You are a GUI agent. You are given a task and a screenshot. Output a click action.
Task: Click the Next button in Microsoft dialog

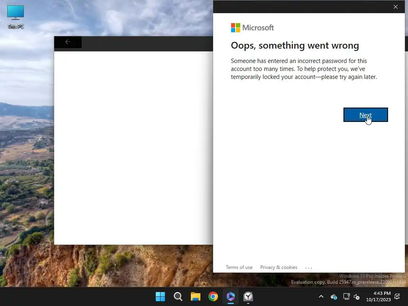pos(365,115)
